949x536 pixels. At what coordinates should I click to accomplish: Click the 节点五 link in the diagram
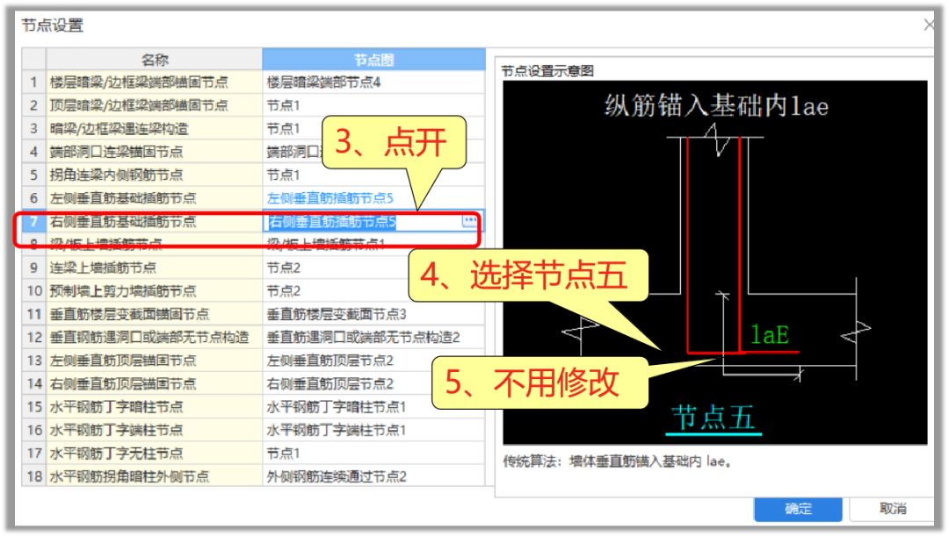point(713,418)
